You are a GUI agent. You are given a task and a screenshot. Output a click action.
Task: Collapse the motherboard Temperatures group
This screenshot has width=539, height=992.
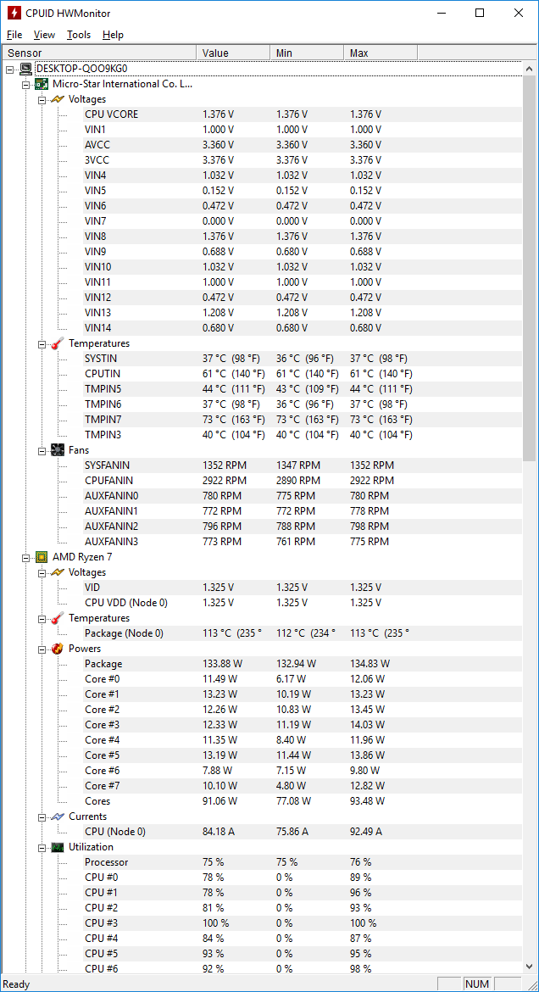tap(42, 343)
